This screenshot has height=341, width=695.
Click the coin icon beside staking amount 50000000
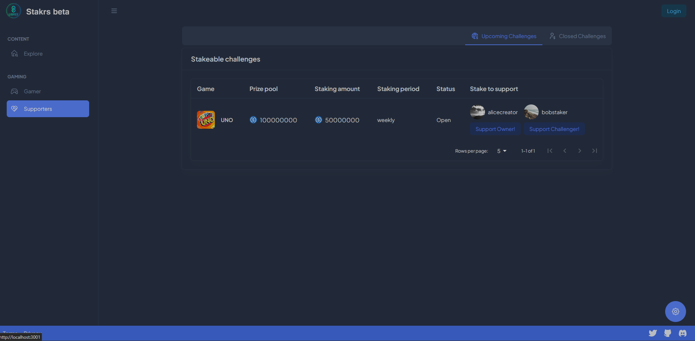coord(319,120)
